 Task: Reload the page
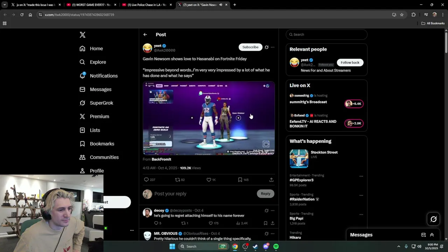click(x=22, y=15)
